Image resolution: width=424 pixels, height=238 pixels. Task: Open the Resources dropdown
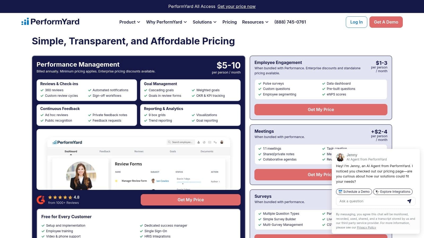(255, 22)
